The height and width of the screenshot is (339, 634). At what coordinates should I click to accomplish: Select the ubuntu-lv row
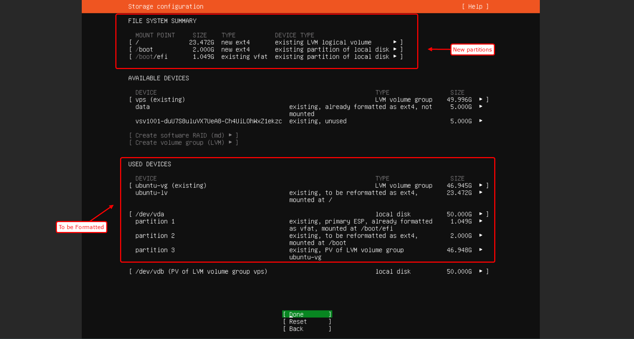(308, 196)
